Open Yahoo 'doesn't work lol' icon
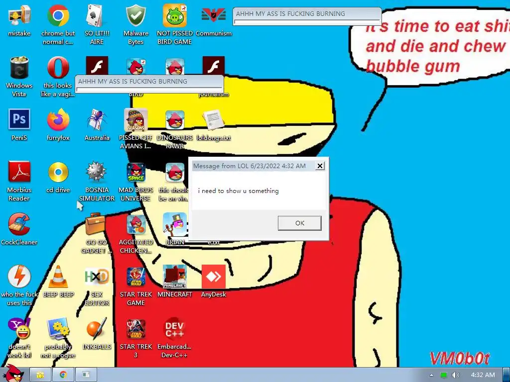Image resolution: width=510 pixels, height=382 pixels. click(x=19, y=329)
